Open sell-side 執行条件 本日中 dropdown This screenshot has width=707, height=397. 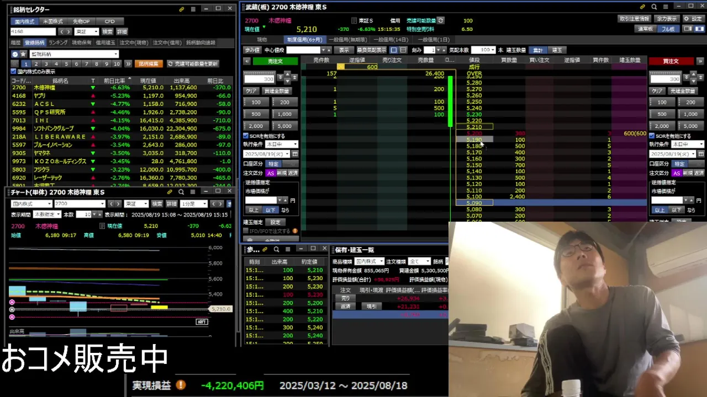tap(282, 144)
